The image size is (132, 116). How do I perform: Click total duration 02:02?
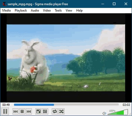[x=126, y=105]
